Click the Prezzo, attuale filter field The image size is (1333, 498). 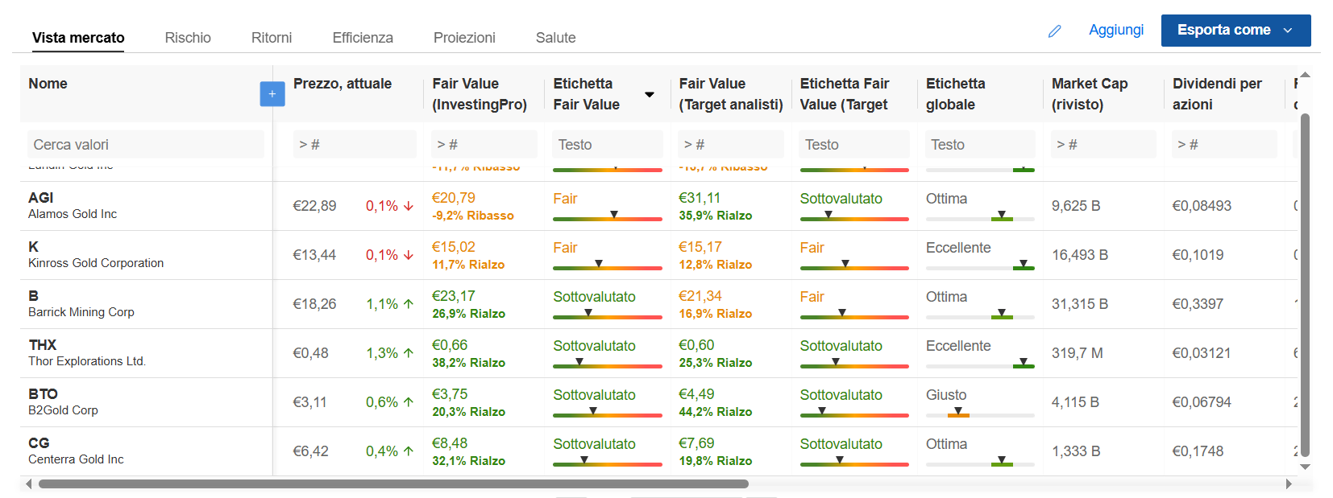(x=355, y=145)
